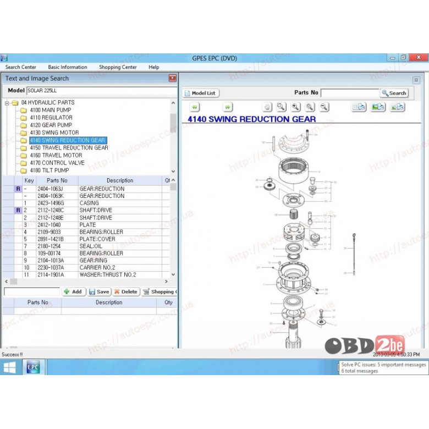The height and width of the screenshot is (429, 429).
Task: Select row 2891-1421B PLATE;COVER
Action: coord(86,239)
